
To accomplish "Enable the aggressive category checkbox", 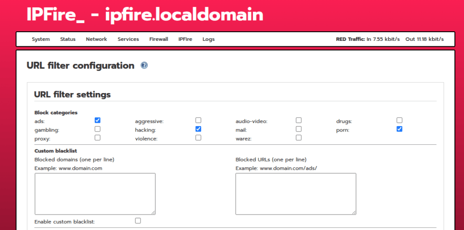I will click(x=198, y=120).
